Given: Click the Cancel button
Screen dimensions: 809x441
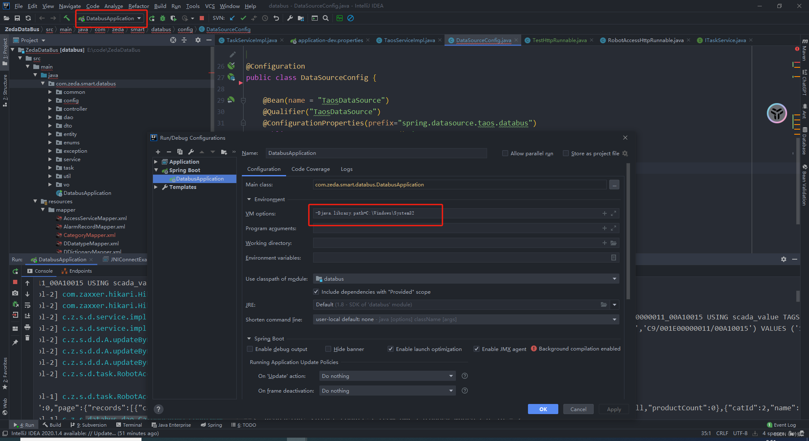Looking at the screenshot, I should pyautogui.click(x=578, y=409).
